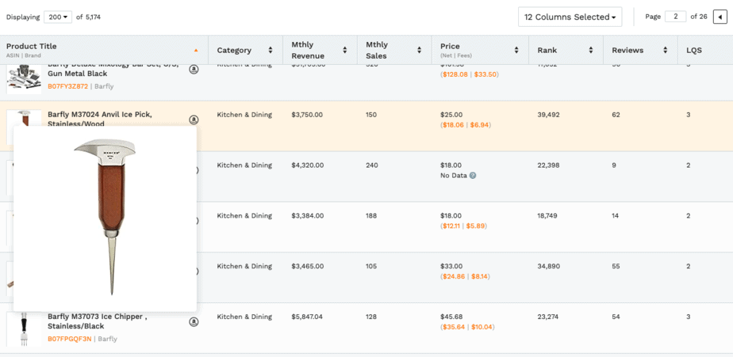Screen dimensions: 733x357
Task: Click the $3,750.00 monthly revenue cell
Action: point(307,115)
